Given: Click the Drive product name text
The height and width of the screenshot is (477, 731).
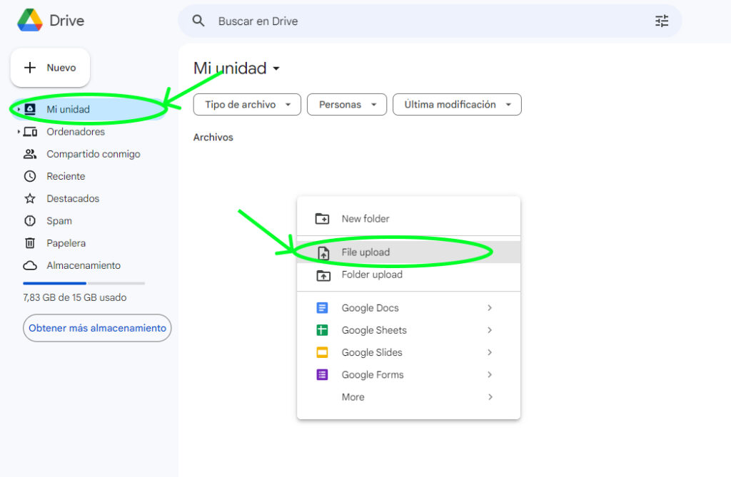Looking at the screenshot, I should pos(66,21).
